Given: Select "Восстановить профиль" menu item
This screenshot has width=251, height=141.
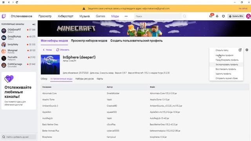Looking at the screenshot, I should (x=226, y=69).
